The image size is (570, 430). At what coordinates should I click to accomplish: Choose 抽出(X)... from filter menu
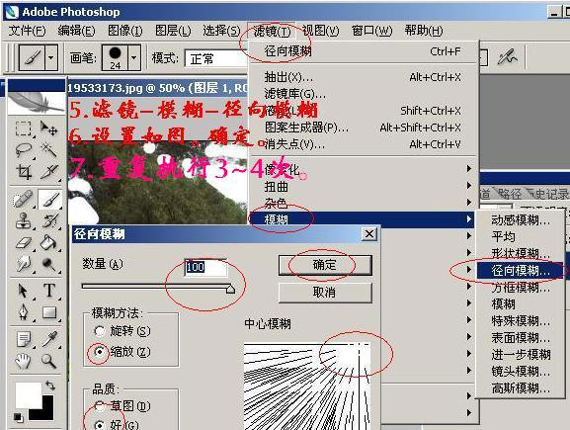(x=364, y=77)
